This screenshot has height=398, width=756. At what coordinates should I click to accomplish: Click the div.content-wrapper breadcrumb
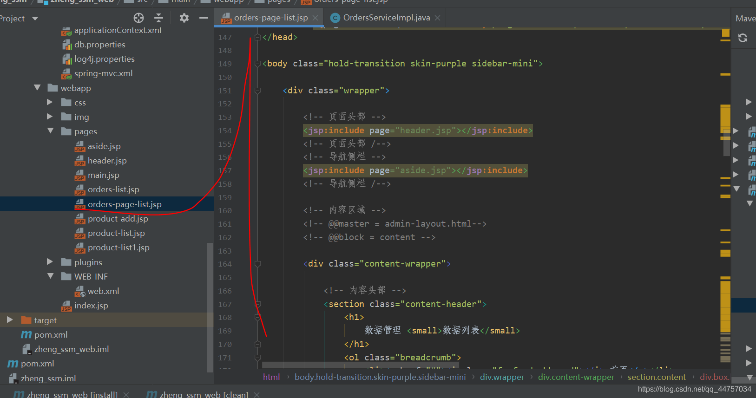576,377
